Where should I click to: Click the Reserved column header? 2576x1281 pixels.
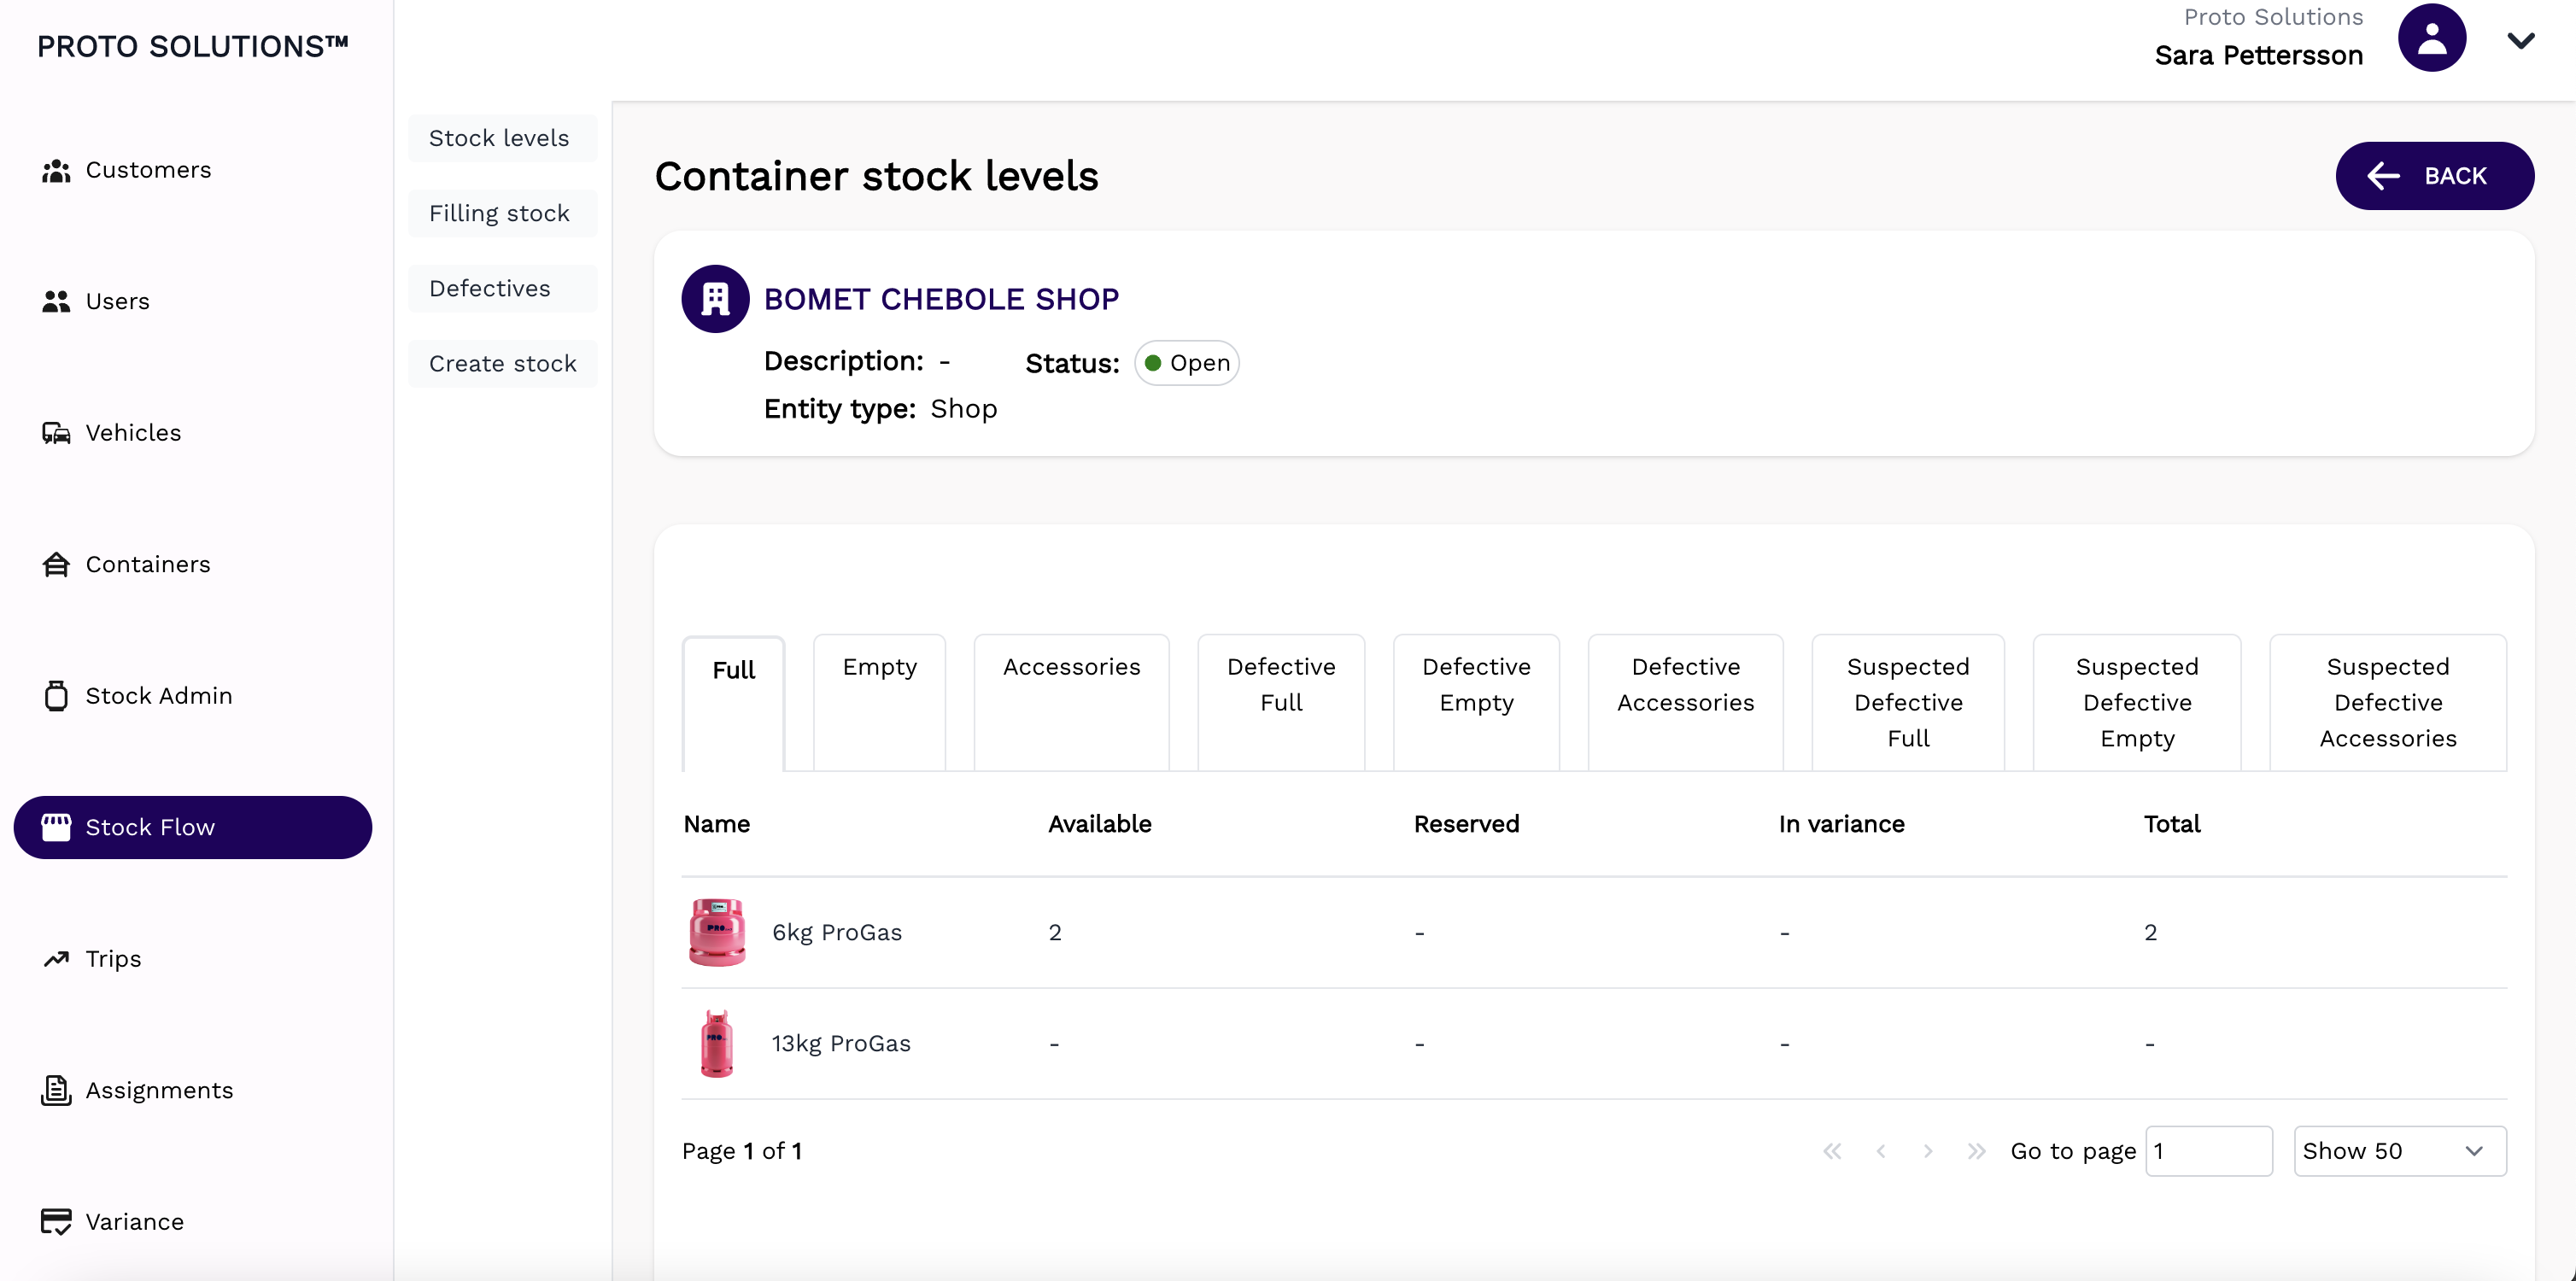(1466, 824)
